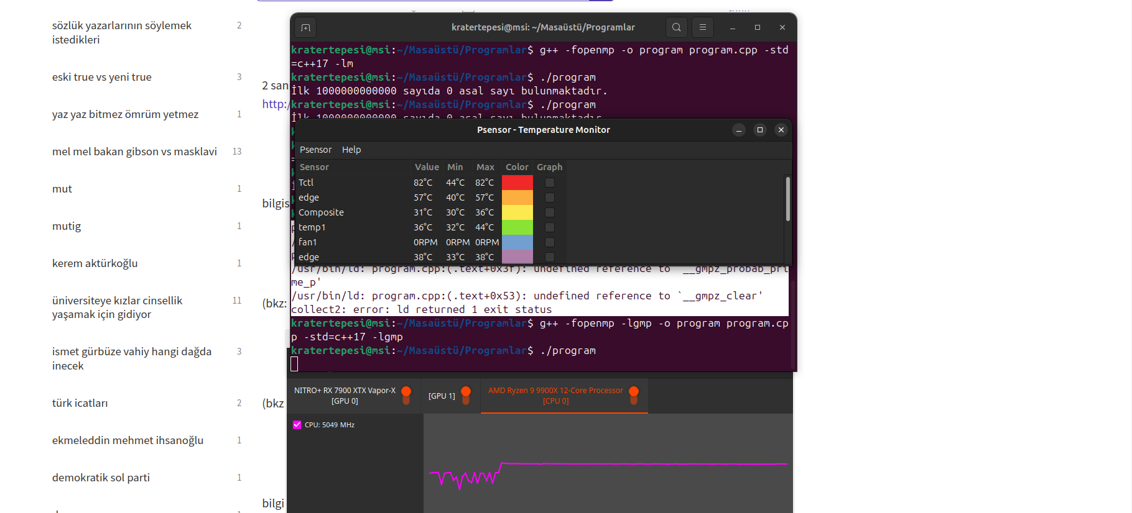Open topic 'mel mel bakan gibson vs masklavi'

click(x=134, y=152)
